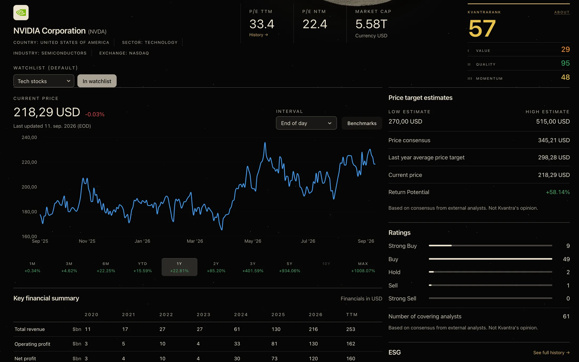Viewport: 579px width, 362px height.
Task: Click the Momentum score 48
Action: pyautogui.click(x=565, y=77)
